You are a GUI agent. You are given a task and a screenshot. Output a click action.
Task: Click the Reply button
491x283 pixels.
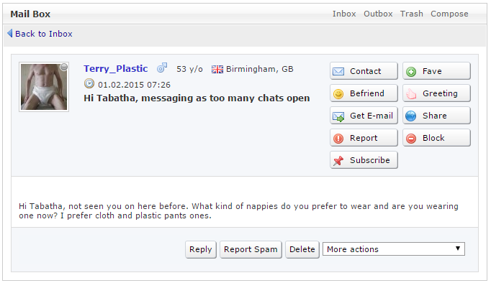[201, 249]
